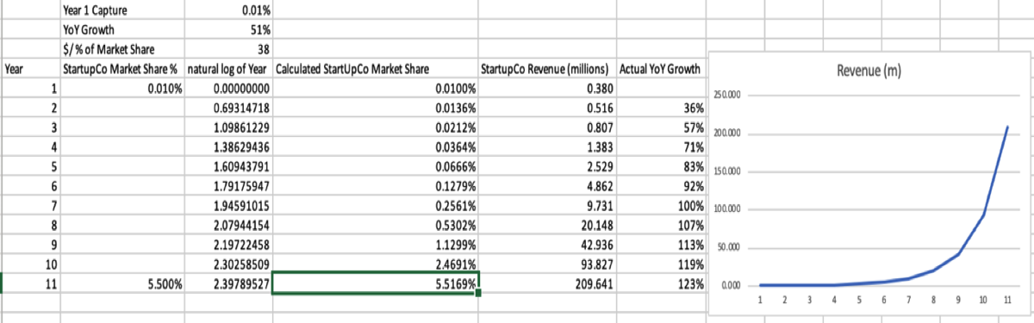Click the 'Year 1 Capture' label cell
This screenshot has height=323, width=1034.
[x=121, y=11]
